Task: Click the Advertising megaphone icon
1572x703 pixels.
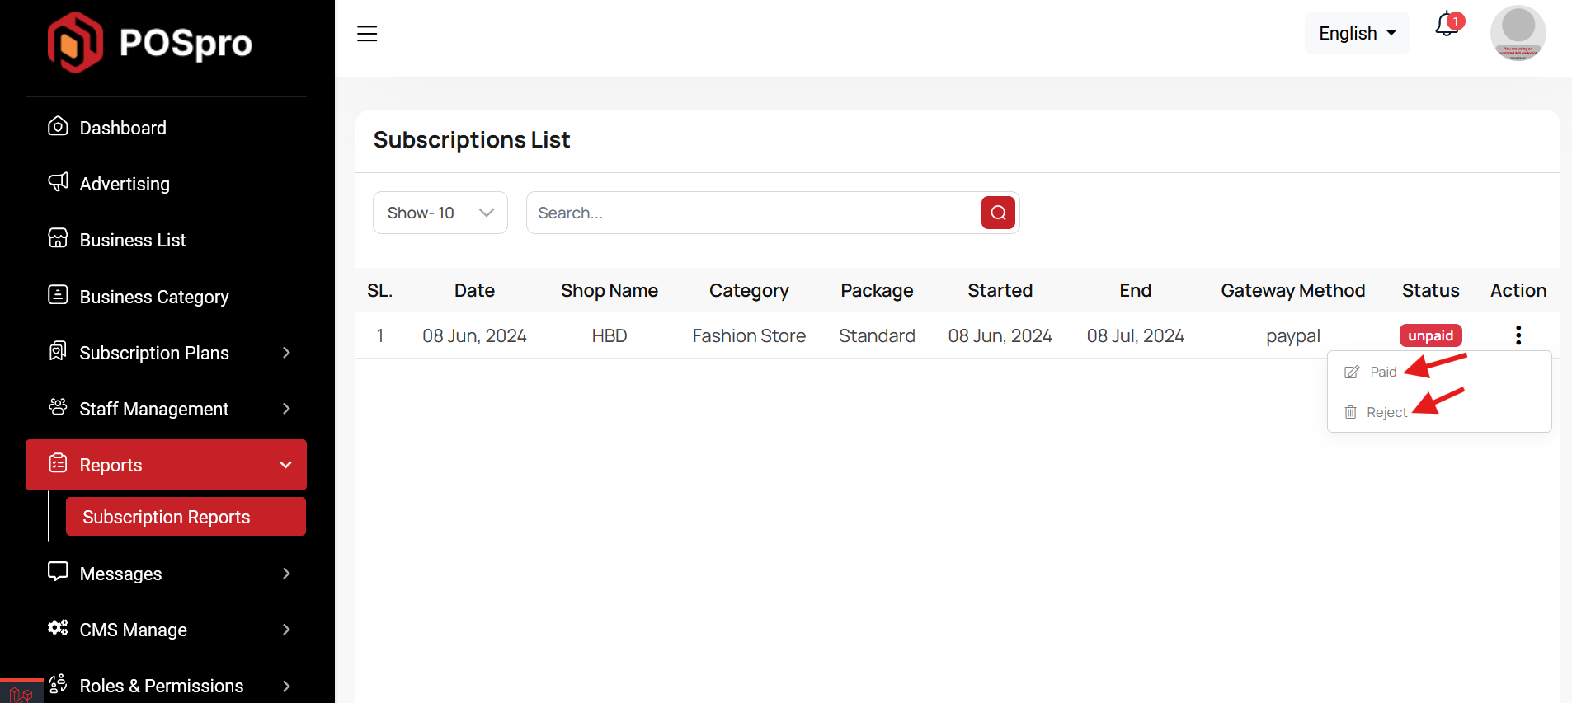Action: tap(58, 182)
